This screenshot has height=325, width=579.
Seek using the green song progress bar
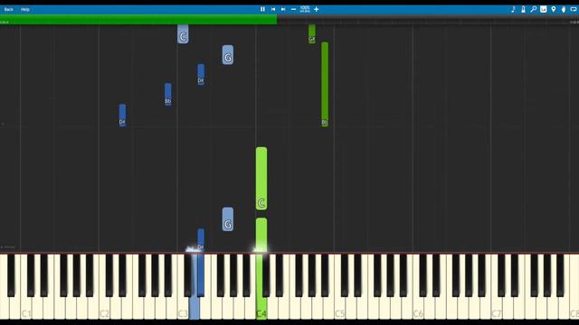[x=138, y=20]
